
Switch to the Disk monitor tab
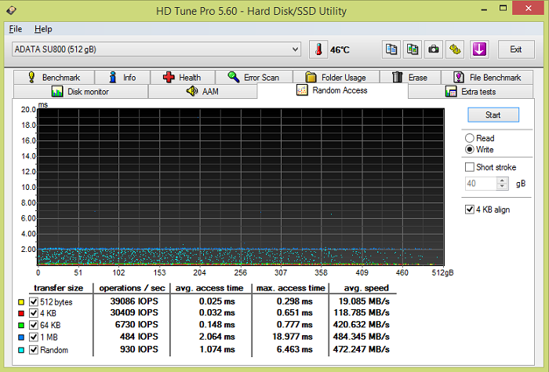pyautogui.click(x=81, y=91)
